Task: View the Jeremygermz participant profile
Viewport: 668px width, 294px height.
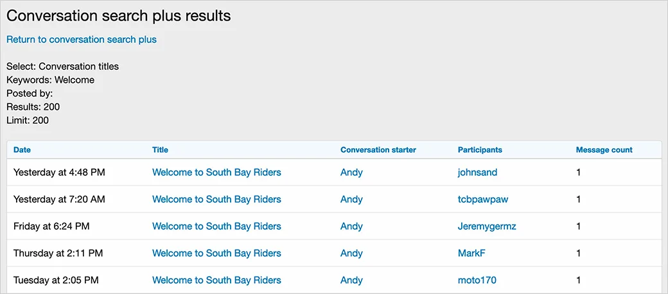Action: click(x=487, y=226)
